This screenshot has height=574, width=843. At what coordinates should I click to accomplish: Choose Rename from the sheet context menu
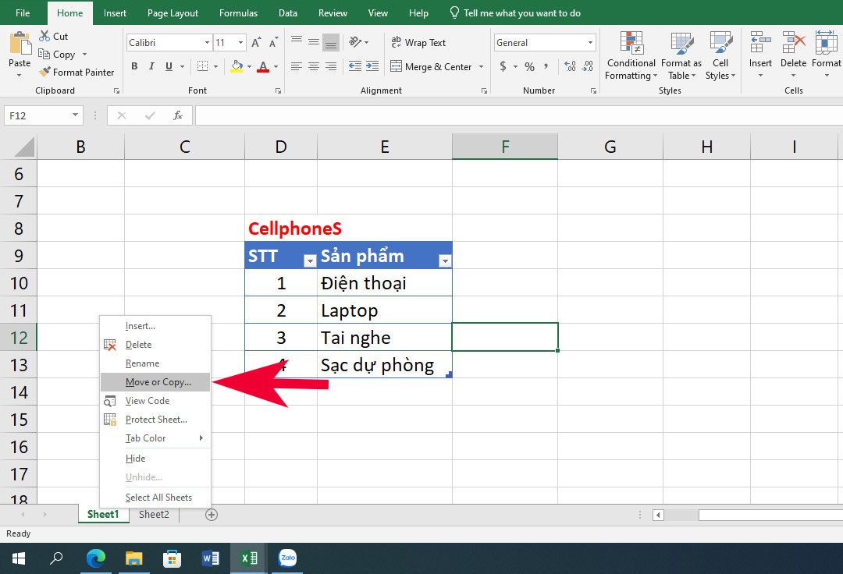click(x=143, y=363)
